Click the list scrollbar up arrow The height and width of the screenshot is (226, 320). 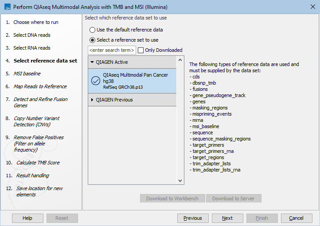click(180, 60)
